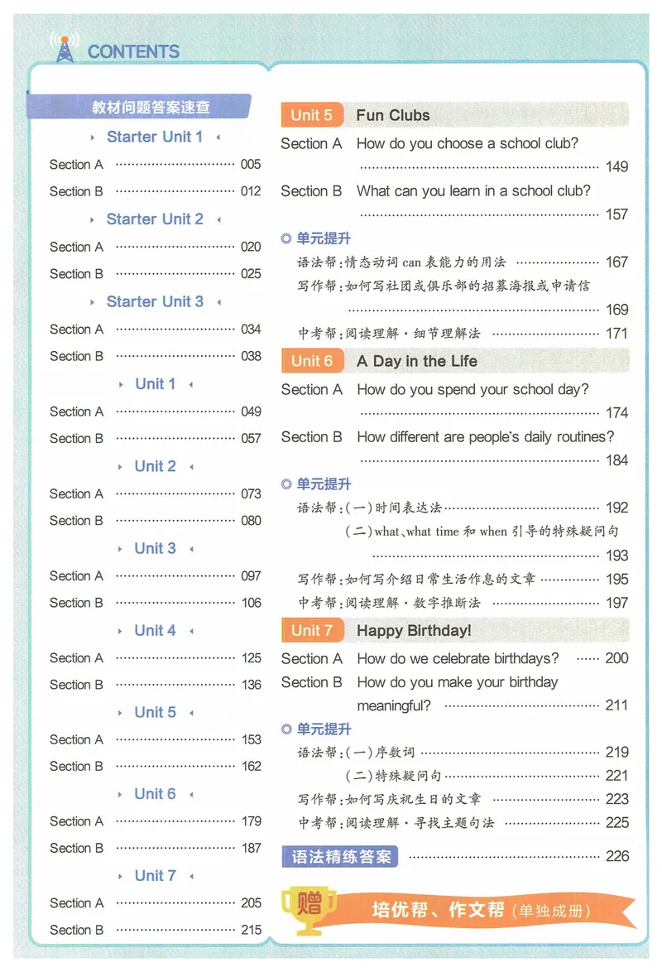Click page number 205

[x=251, y=903]
